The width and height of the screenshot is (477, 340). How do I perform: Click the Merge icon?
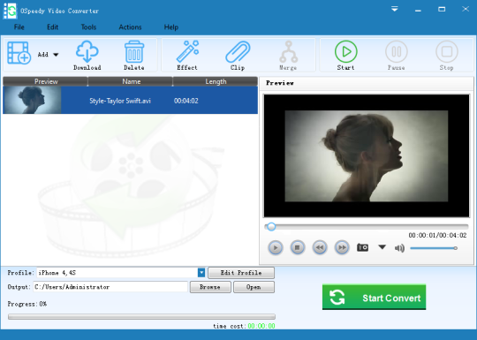tap(288, 51)
